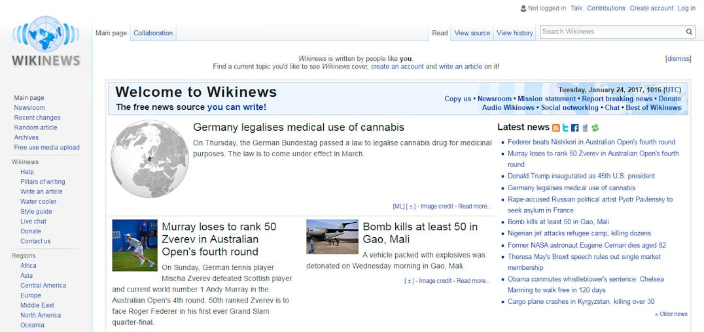Image resolution: width=704 pixels, height=332 pixels.
Task: Select Oceania under Regions
Action: click(x=32, y=325)
